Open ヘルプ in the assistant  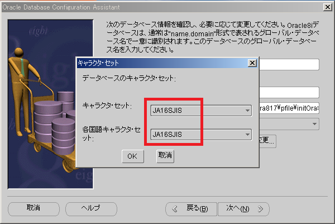click(91, 208)
